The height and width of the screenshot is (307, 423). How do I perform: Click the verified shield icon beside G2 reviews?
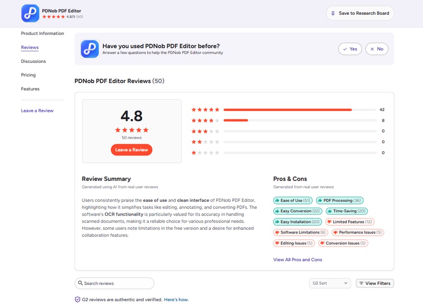77,300
